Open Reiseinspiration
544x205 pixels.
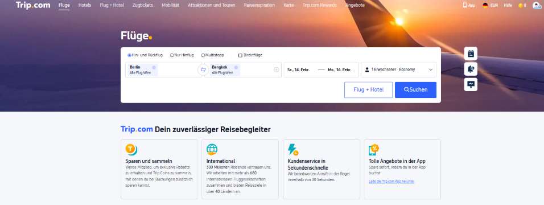pyautogui.click(x=259, y=5)
